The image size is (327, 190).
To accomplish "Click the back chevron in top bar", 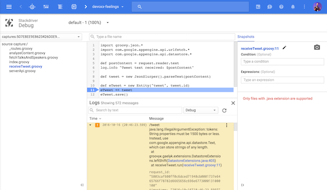I will click(x=21, y=7).
